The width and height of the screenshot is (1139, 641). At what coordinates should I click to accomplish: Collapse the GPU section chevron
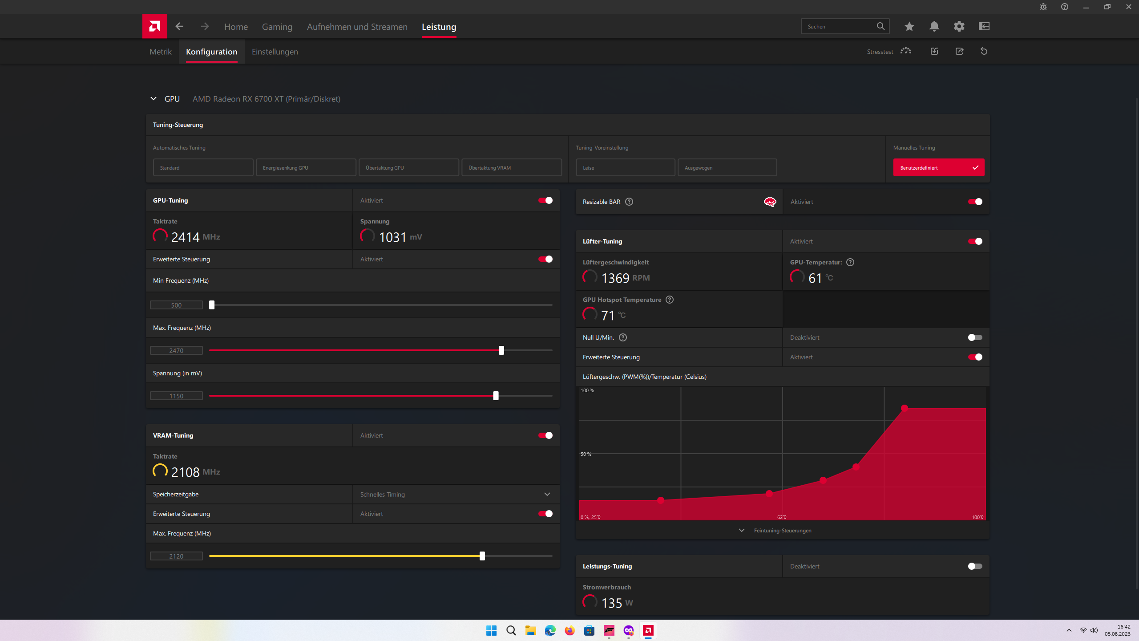coord(153,98)
